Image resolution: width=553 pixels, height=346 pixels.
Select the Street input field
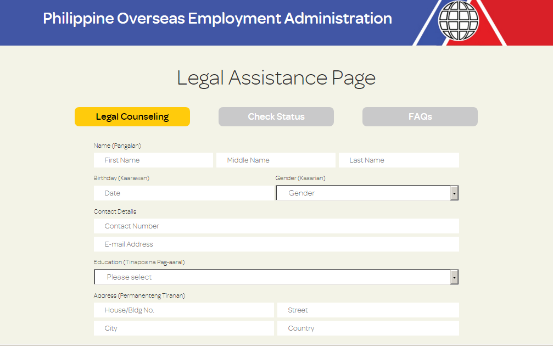click(x=368, y=310)
